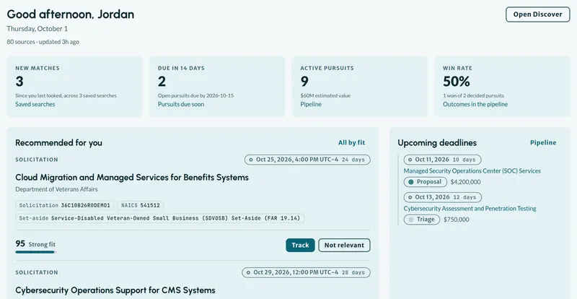Open Pipeline link under Active Pursuits
Screen dimensions: 577x299
pos(311,104)
